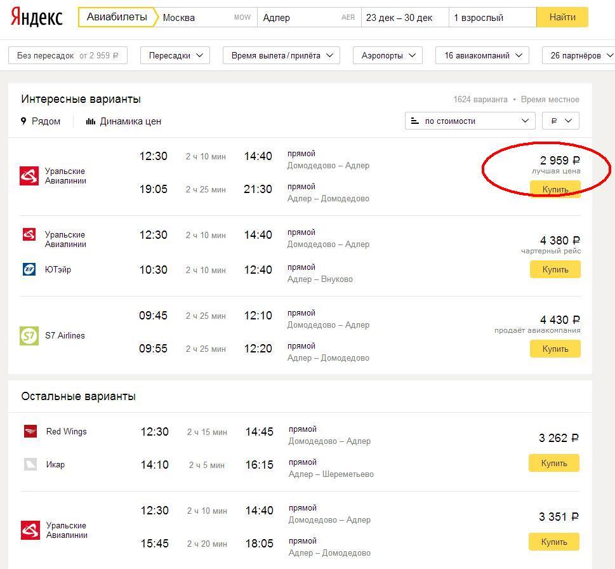Image resolution: width=615 pixels, height=569 pixels.
Task: Click the 3 351 ₽ price text
Action: coord(559,517)
